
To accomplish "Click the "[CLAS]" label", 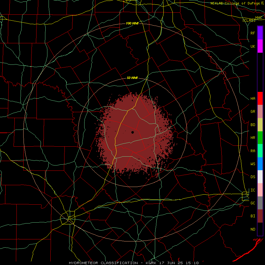I will [x=249, y=21].
